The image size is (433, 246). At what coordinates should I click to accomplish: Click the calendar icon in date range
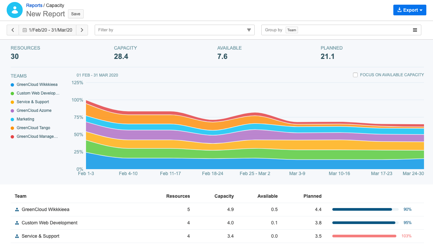click(x=25, y=30)
